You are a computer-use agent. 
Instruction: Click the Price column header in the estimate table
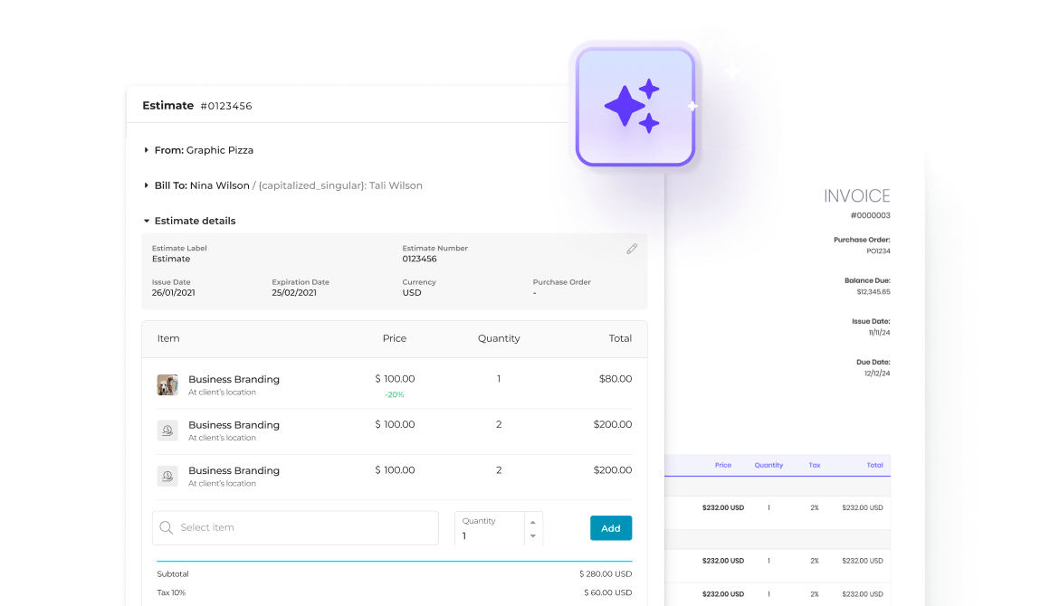point(395,338)
